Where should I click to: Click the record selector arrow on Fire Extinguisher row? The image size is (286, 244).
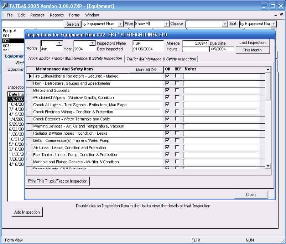click(x=31, y=76)
